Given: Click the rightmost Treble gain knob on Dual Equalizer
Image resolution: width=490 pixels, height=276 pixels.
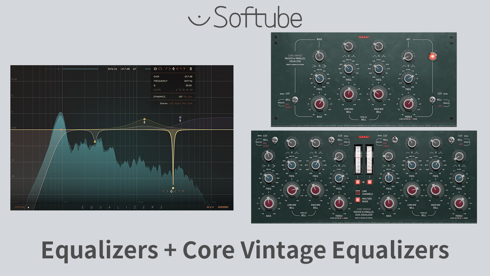Looking at the screenshot, I should tap(459, 202).
